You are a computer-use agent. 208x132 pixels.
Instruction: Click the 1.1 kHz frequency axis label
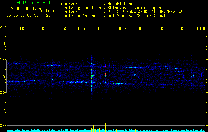pos(3,43)
